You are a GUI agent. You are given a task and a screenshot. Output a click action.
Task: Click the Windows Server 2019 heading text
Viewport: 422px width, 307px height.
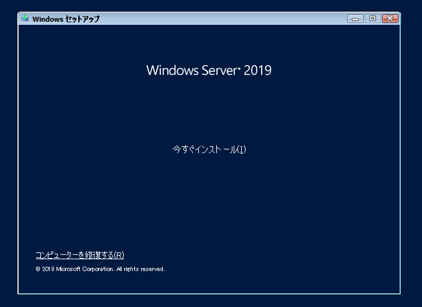tap(209, 70)
